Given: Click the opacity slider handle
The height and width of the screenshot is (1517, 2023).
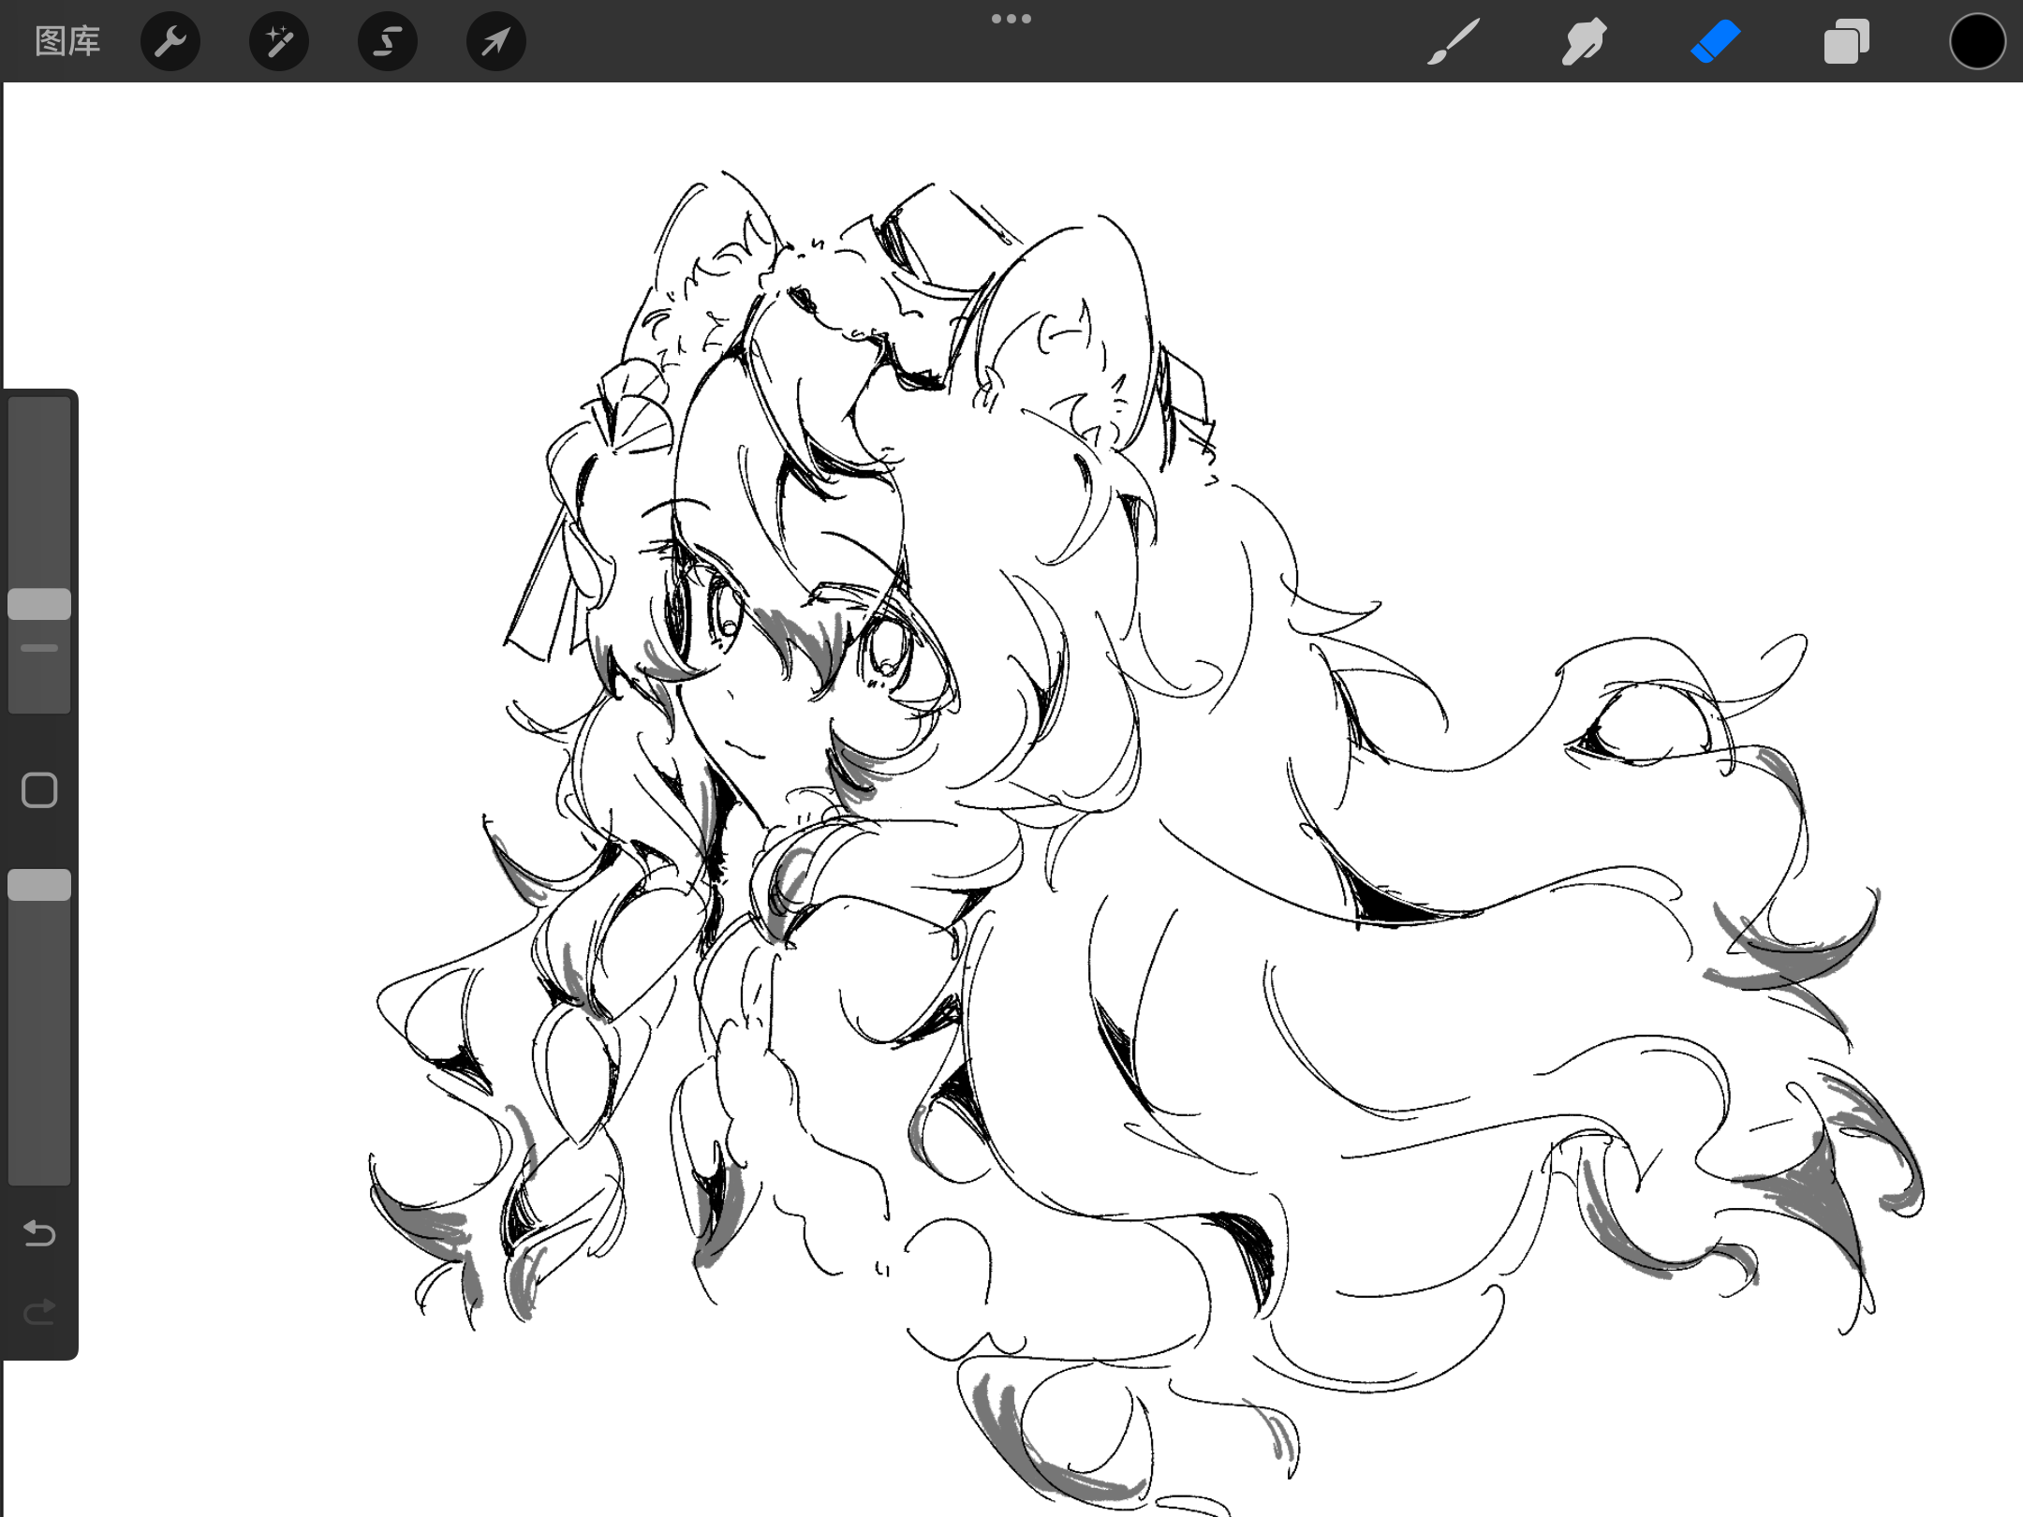Looking at the screenshot, I should (x=39, y=885).
